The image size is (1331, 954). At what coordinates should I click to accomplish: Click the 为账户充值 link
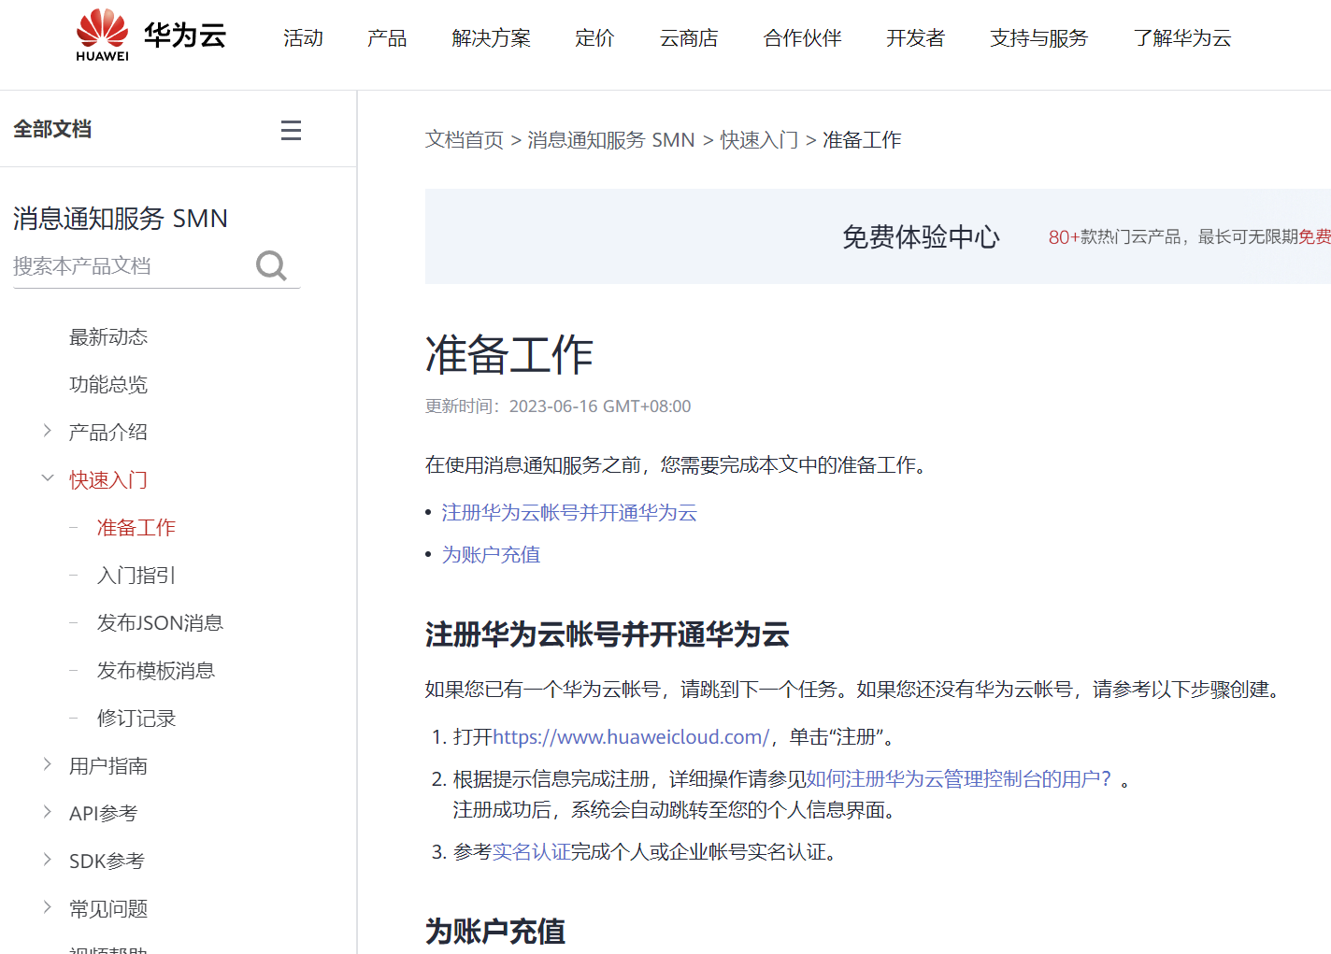(x=490, y=554)
